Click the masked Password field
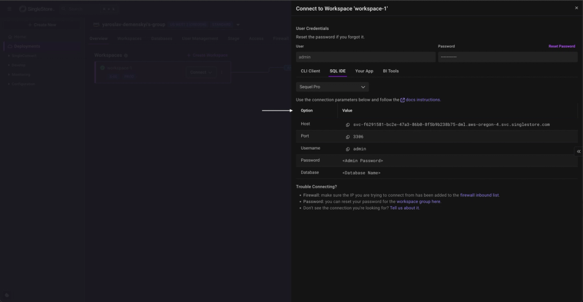Viewport: 583px width, 302px height. click(507, 57)
